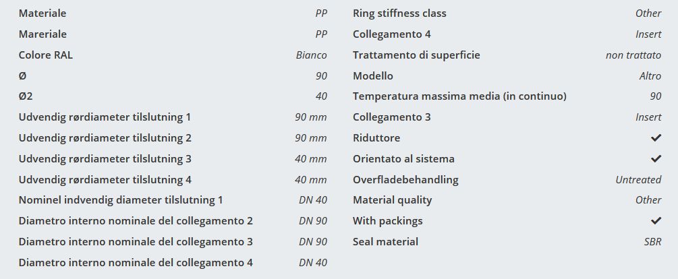Click the Modello Altro value
This screenshot has height=279, width=678.
click(x=650, y=76)
